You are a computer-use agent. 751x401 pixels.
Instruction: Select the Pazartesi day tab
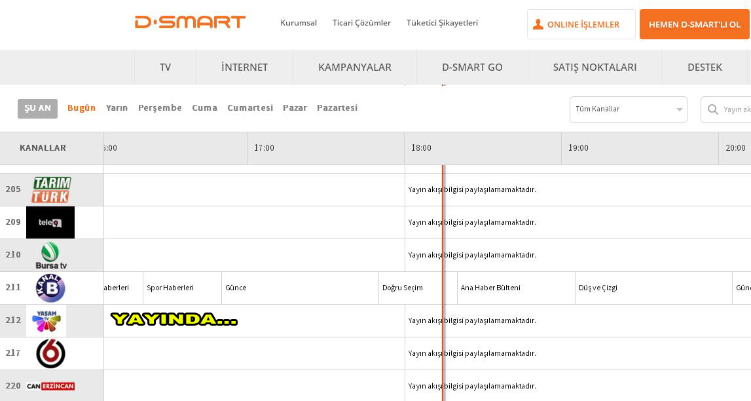[337, 108]
